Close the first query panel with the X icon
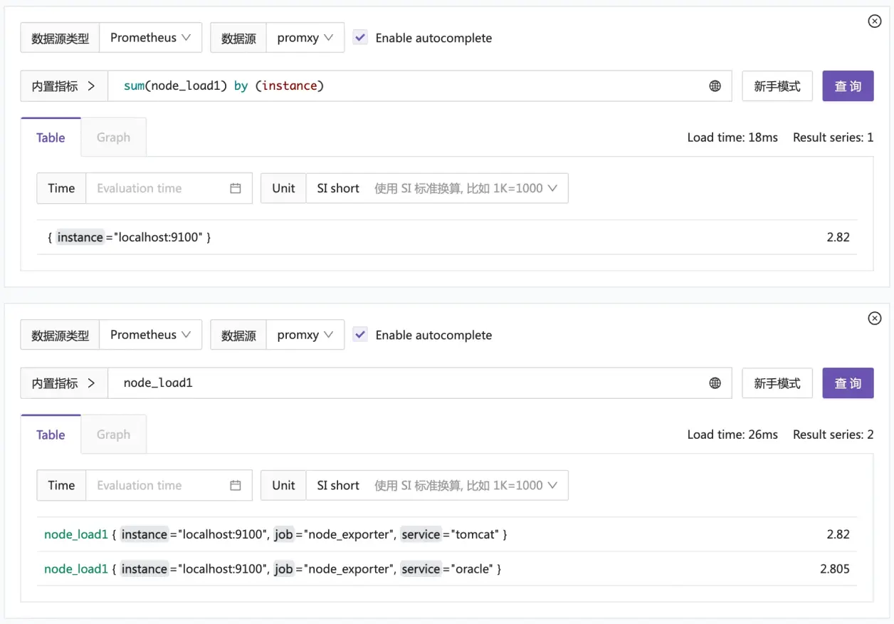894x624 pixels. click(x=875, y=21)
